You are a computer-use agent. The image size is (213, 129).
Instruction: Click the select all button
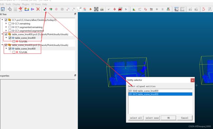tap(136, 118)
